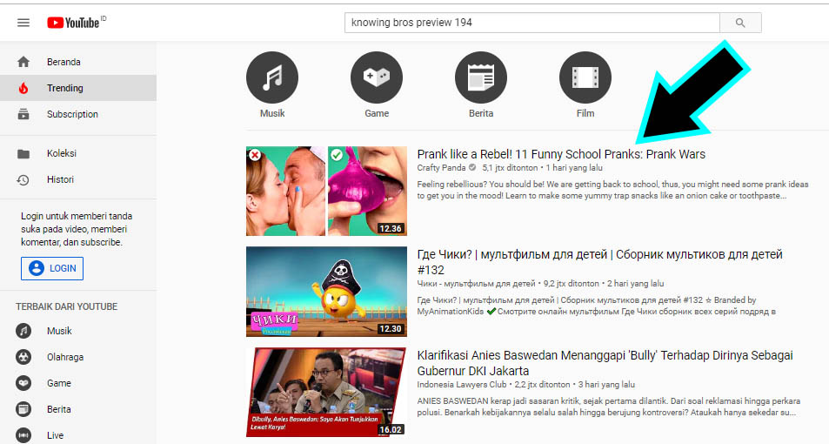829x444 pixels.
Task: Click the 9,2 jtx ditonton view count
Action: (x=572, y=284)
